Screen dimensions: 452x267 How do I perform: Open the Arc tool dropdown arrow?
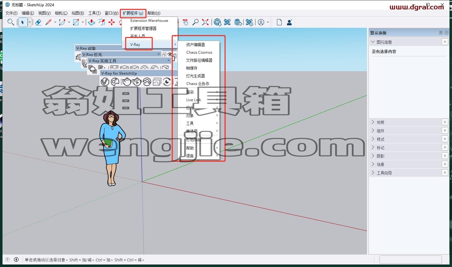69,22
